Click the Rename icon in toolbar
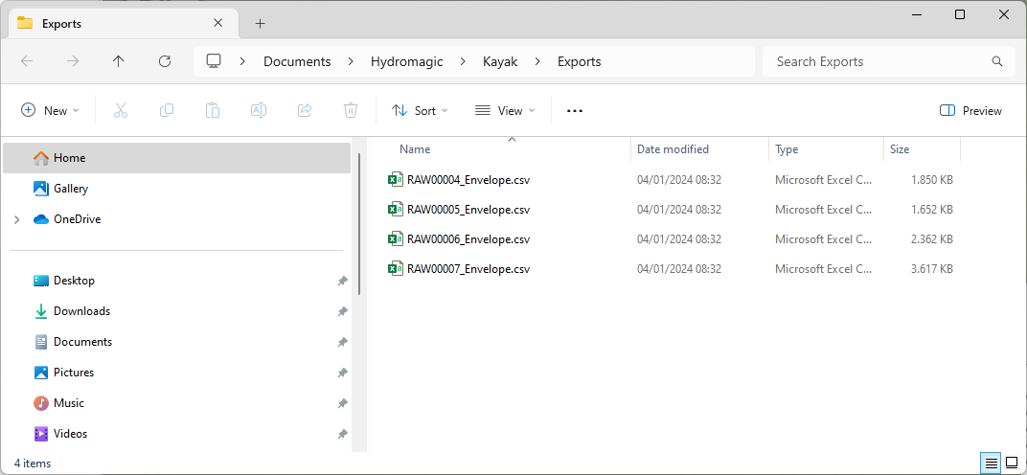 tap(259, 111)
